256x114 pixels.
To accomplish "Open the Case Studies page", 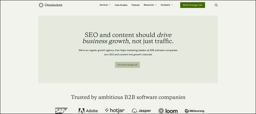I will [121, 5].
